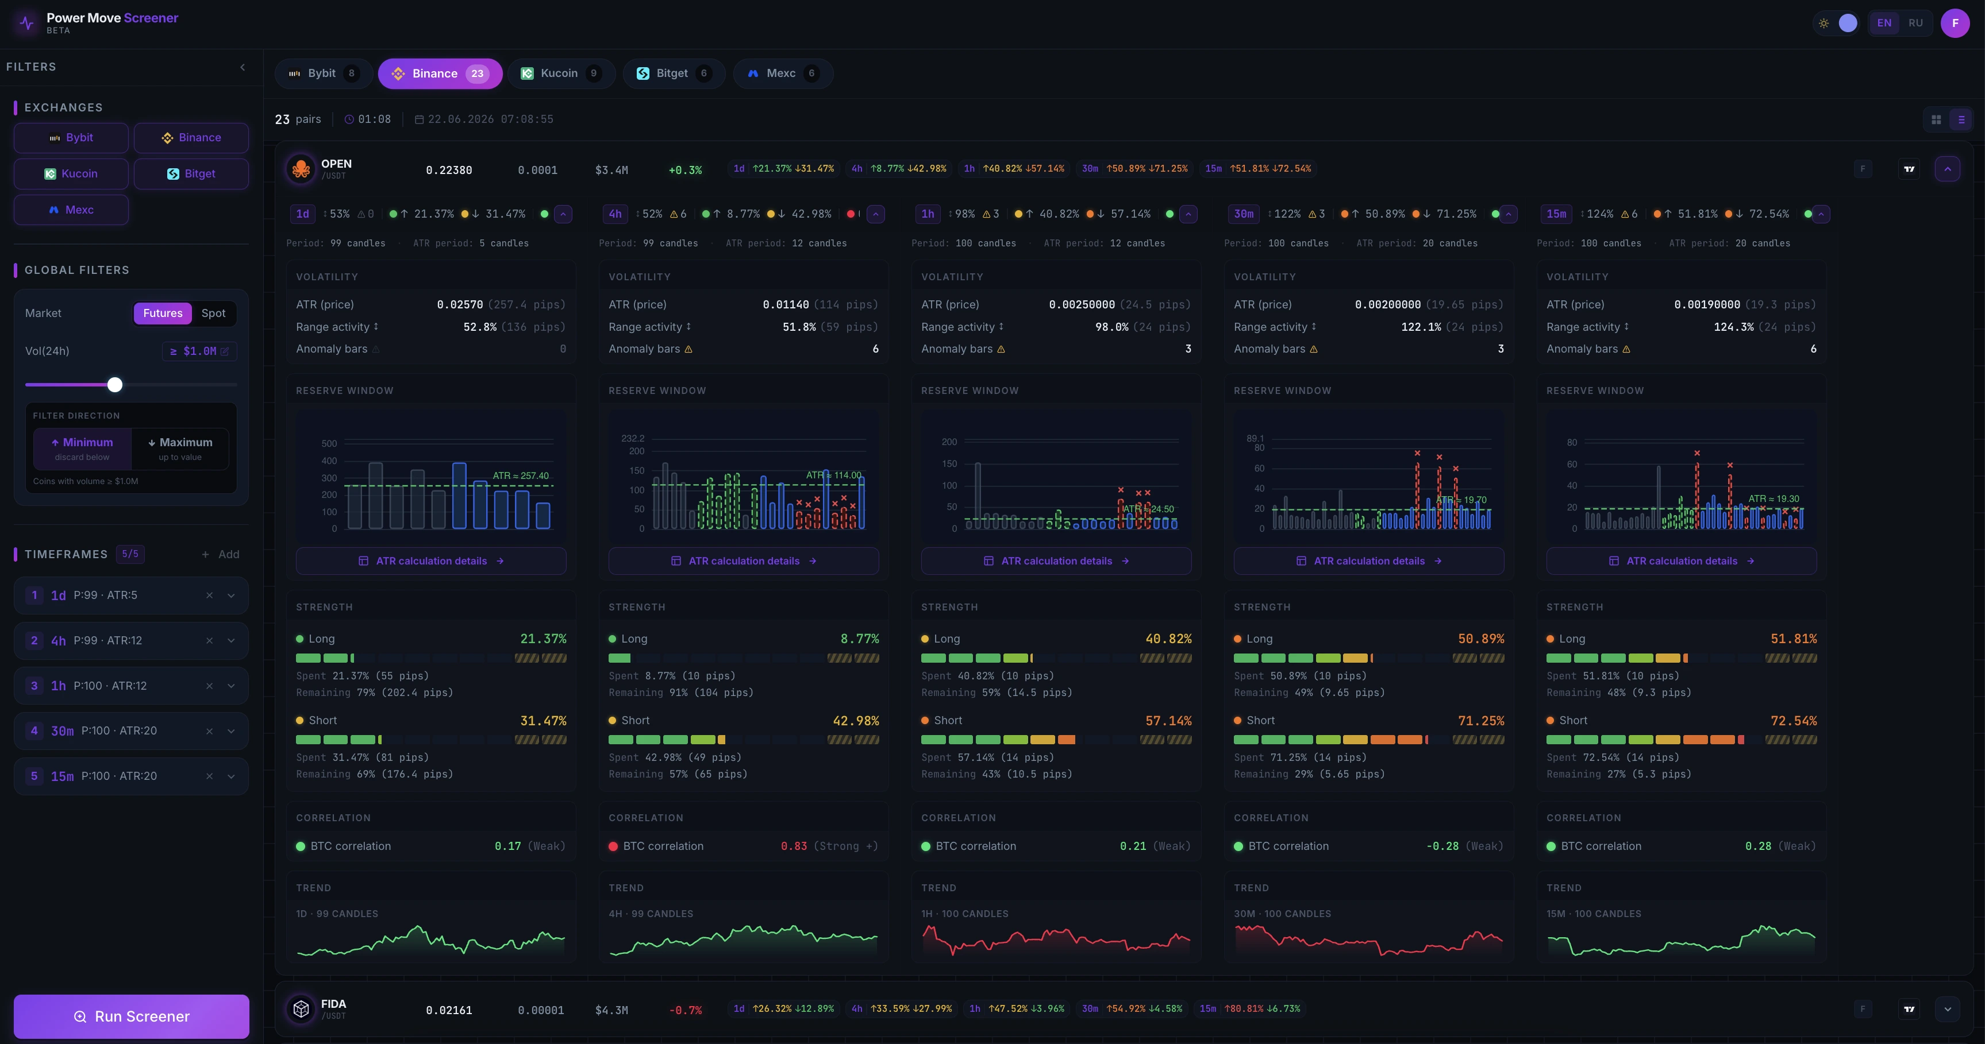Switch results to grid view
Viewport: 1985px width, 1044px height.
coord(1936,119)
